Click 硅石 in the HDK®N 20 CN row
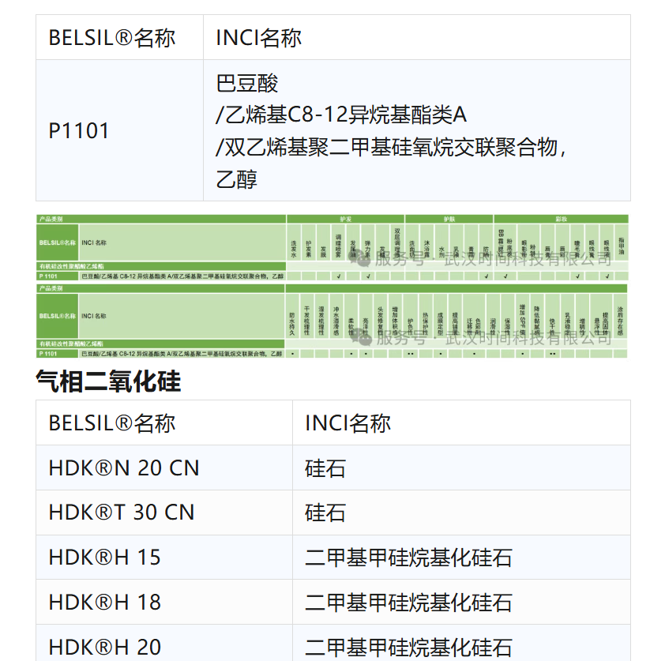Screen dimensions: 665x661 (x=325, y=468)
